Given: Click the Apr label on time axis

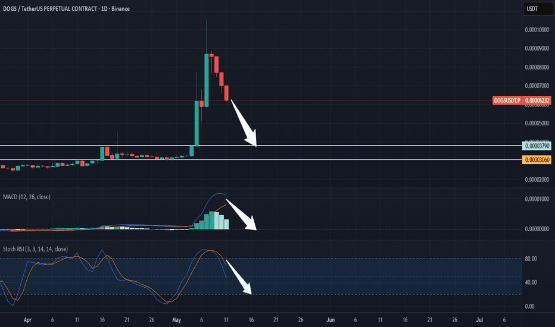Looking at the screenshot, I should coord(27,320).
